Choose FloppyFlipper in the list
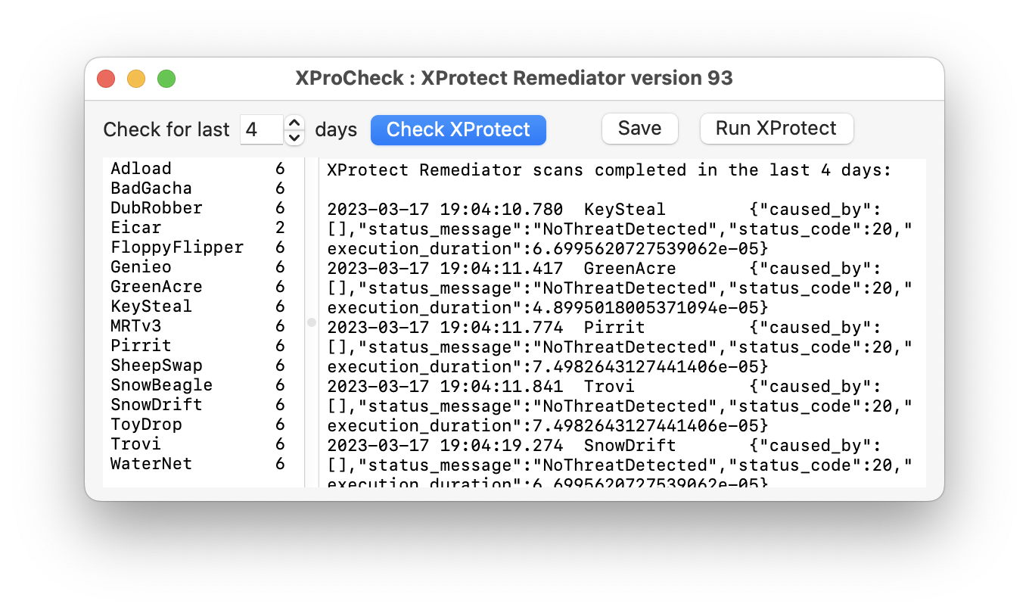1029x613 pixels. (x=177, y=247)
